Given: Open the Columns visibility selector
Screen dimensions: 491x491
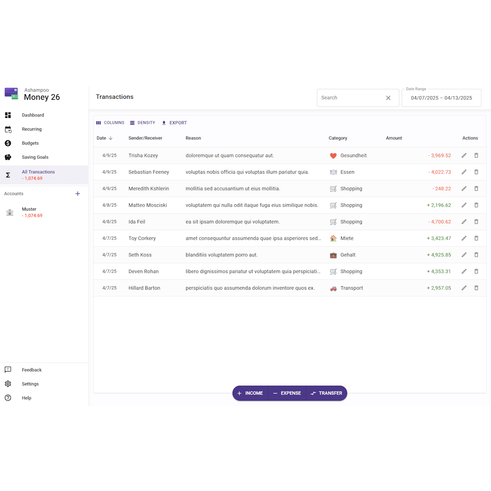Looking at the screenshot, I should point(110,123).
